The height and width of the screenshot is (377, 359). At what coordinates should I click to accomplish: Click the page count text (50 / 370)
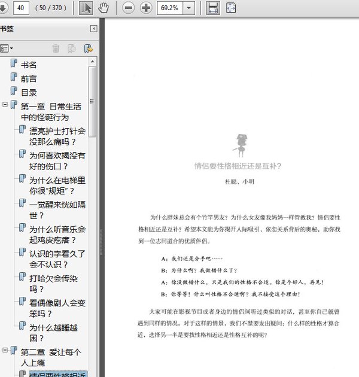click(51, 8)
